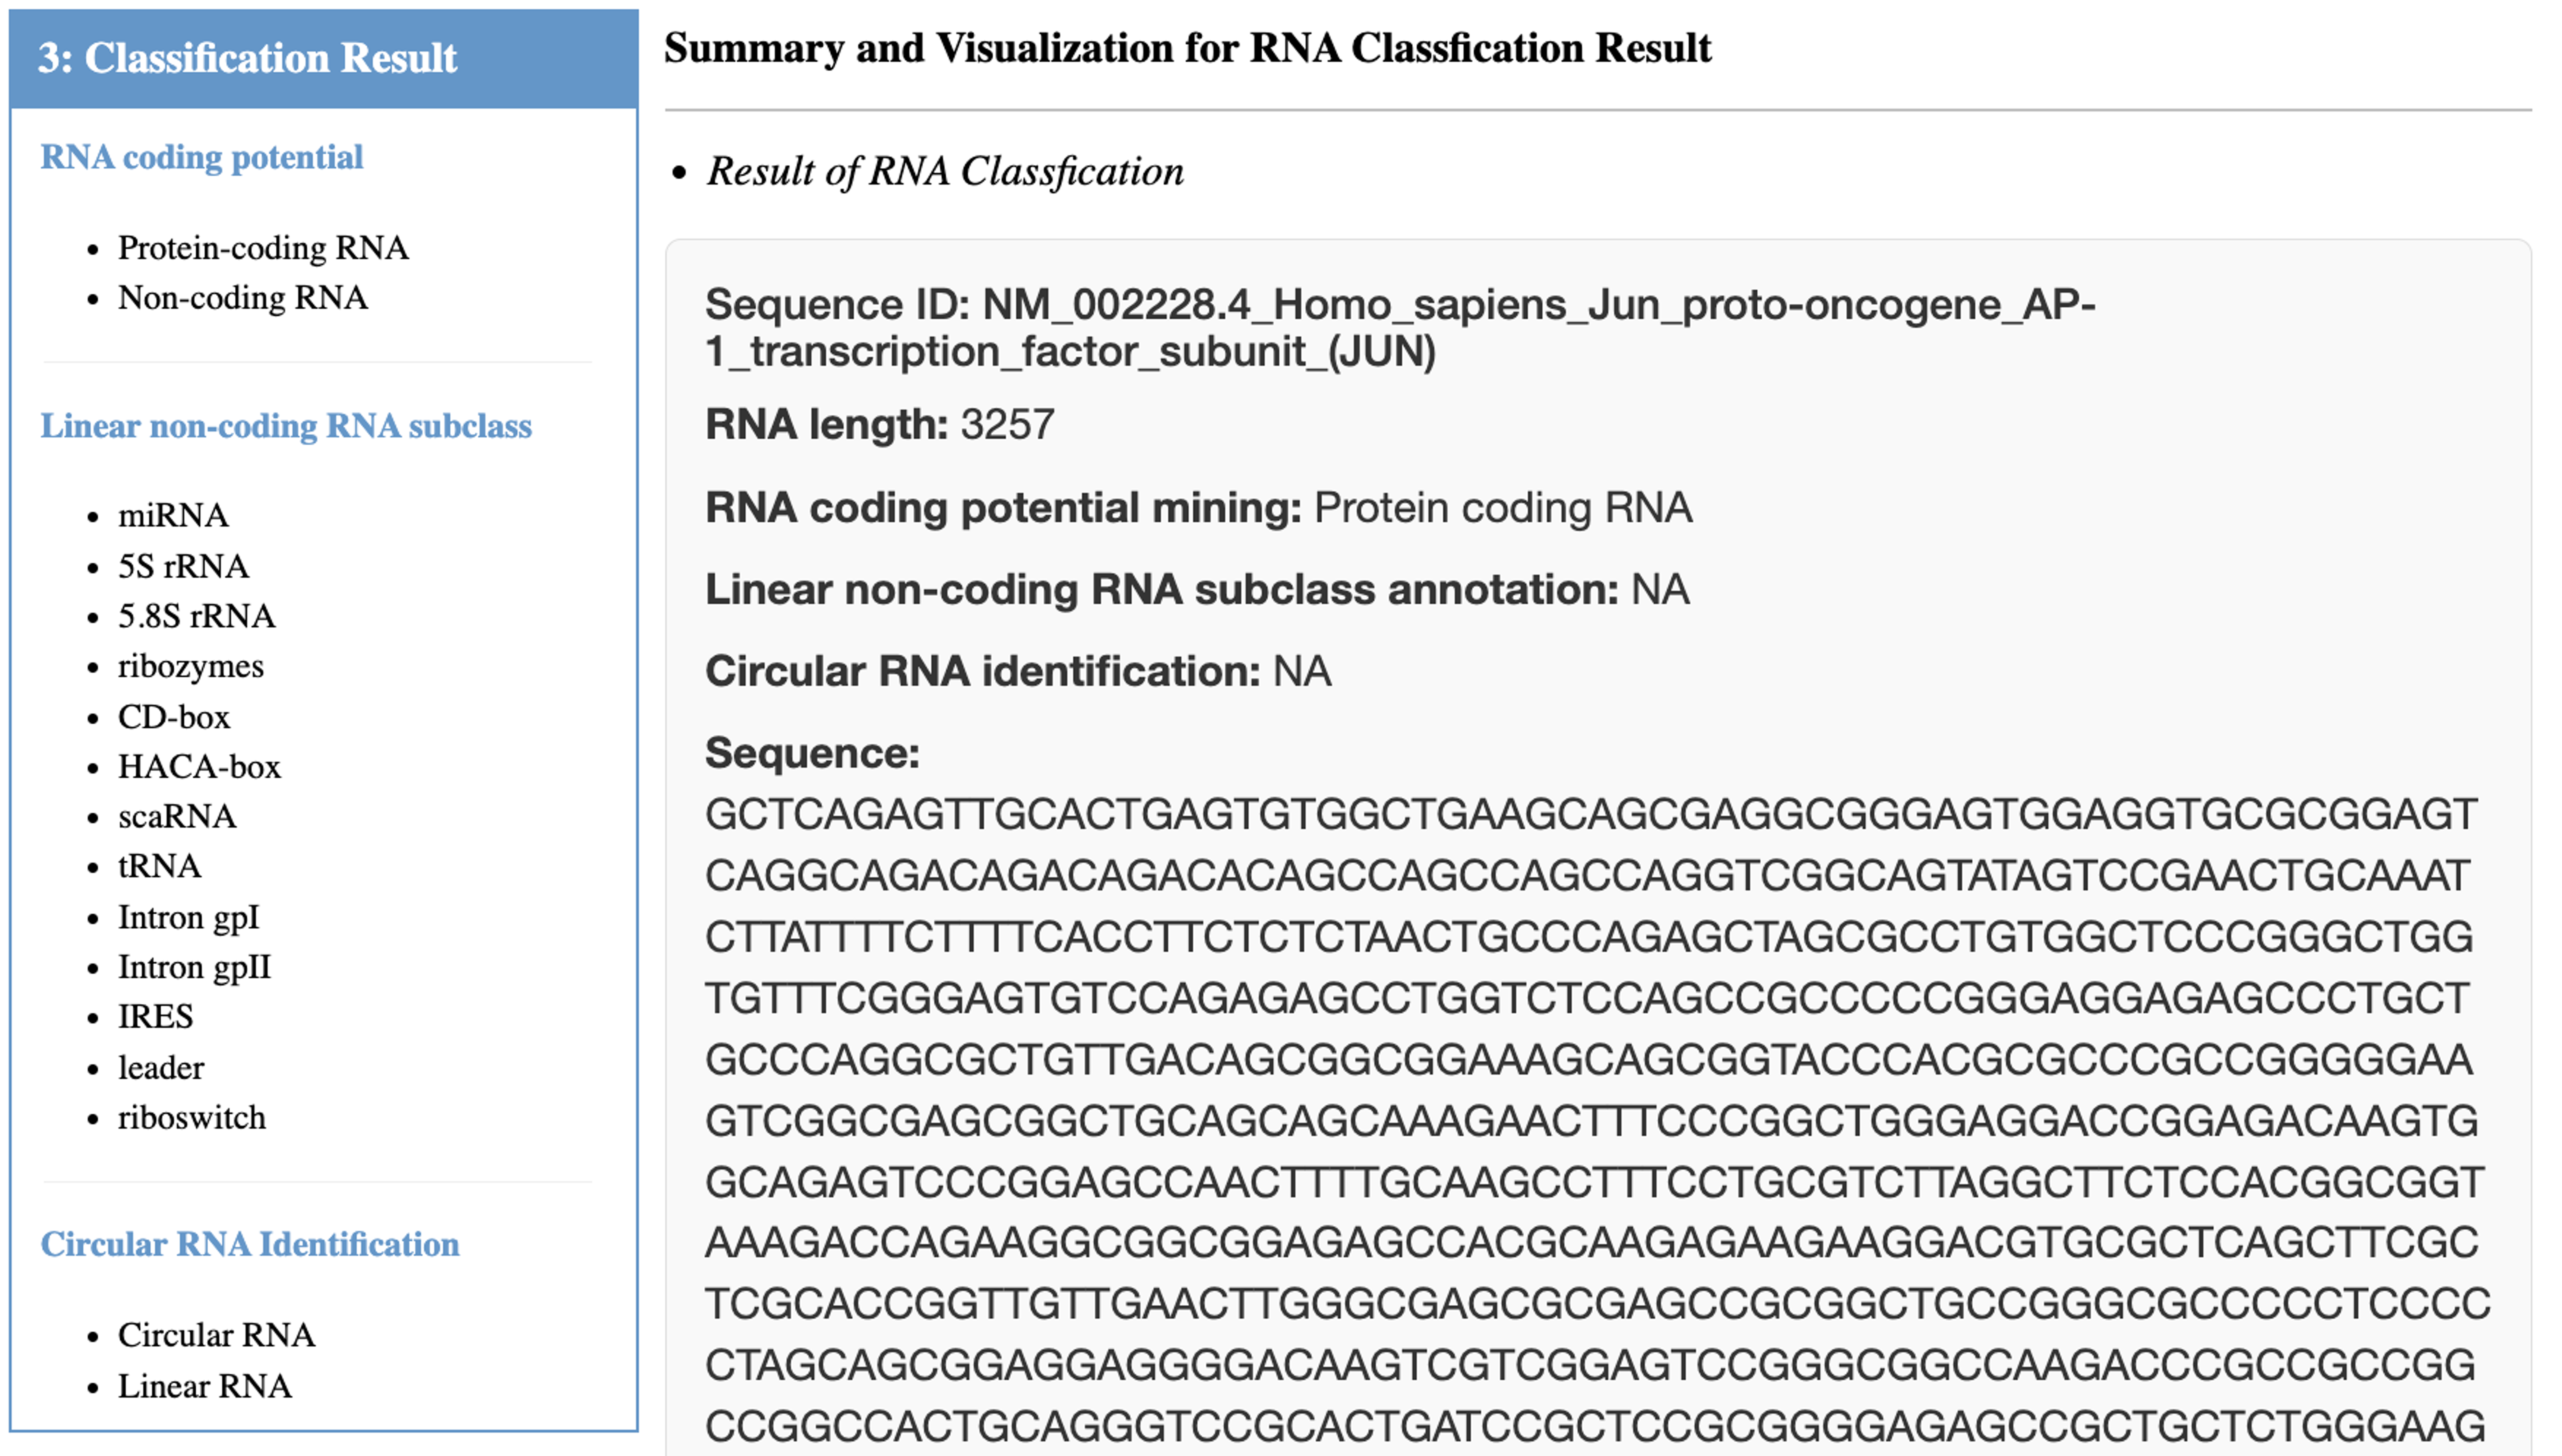Choose the 5.8S rRNA list entry
The image size is (2562, 1456).
click(196, 616)
